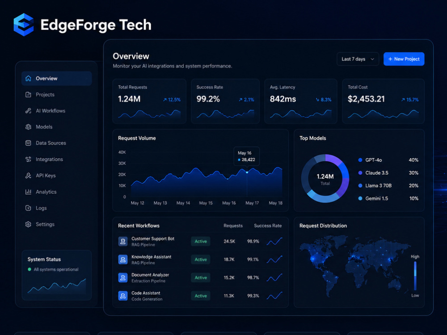The height and width of the screenshot is (335, 447).
Task: Click the Top Models donut chart center
Action: [325, 179]
